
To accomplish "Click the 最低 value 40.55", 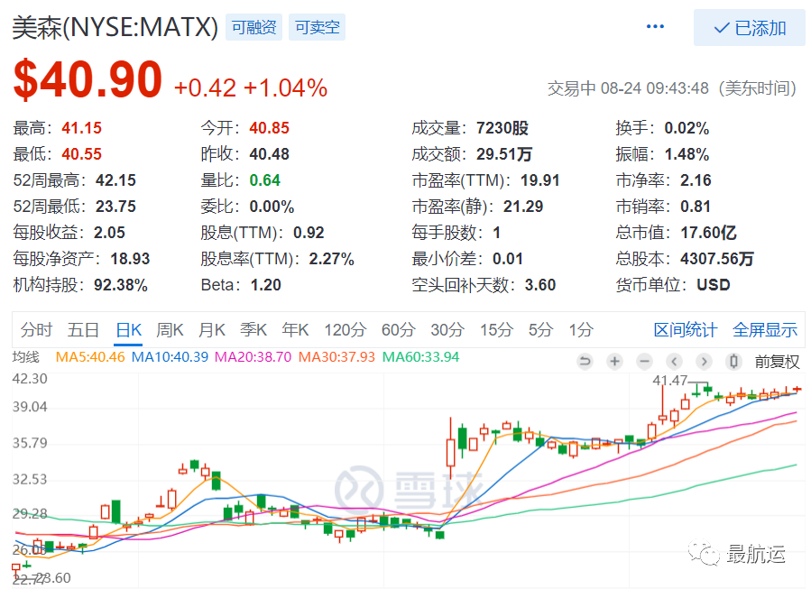I will point(82,153).
